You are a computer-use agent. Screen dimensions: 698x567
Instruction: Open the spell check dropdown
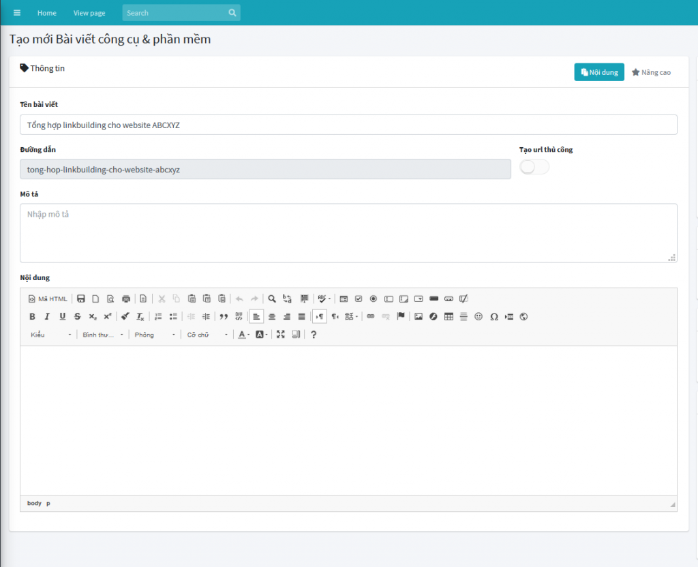pos(324,298)
